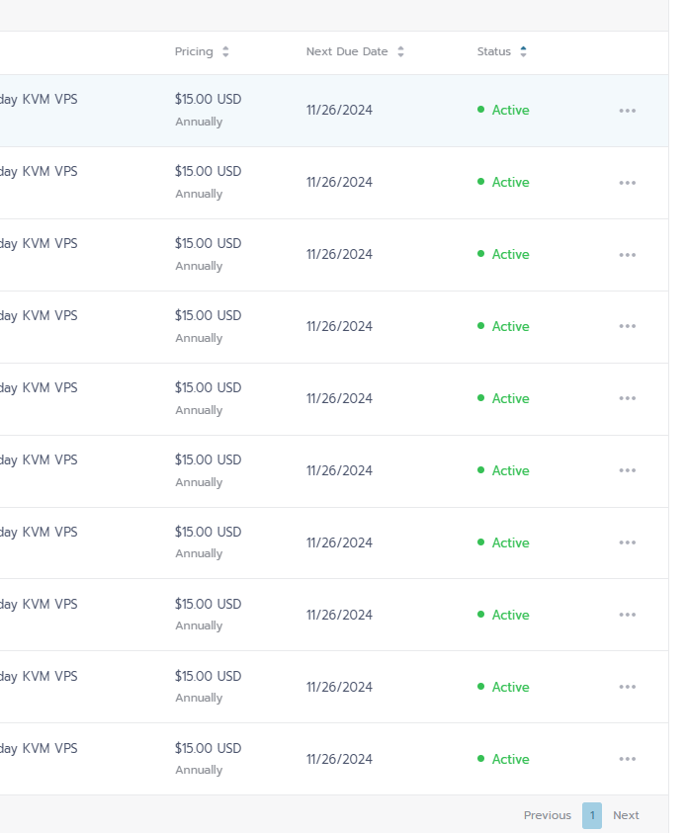The height and width of the screenshot is (833, 688).
Task: Open the fourth row's more options menu
Action: (627, 327)
